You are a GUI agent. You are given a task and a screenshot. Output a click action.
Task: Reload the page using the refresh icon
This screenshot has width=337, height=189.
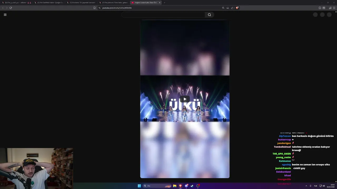click(11, 8)
